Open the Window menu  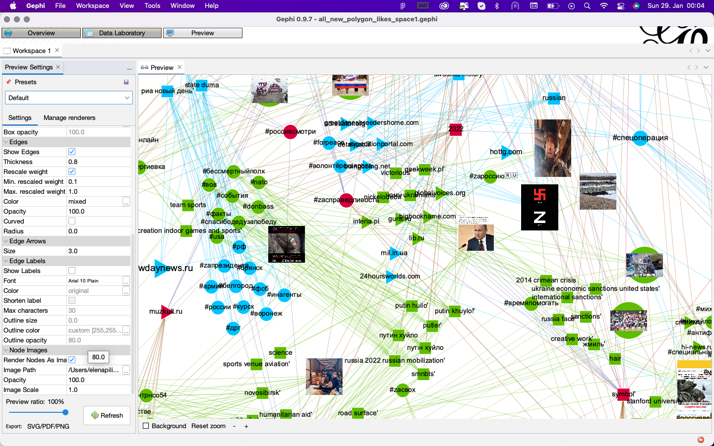tap(182, 5)
